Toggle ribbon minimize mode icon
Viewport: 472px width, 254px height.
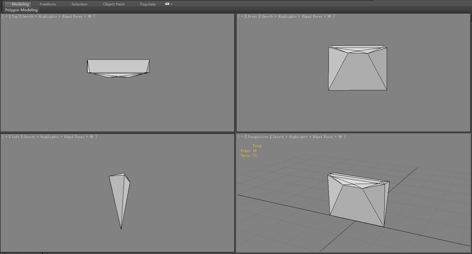click(x=167, y=4)
